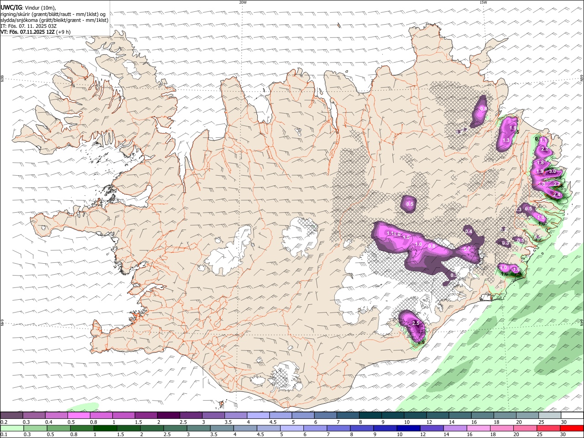The height and width of the screenshot is (438, 584).
Task: Click the UWC/IG title text
Action: [11, 7]
